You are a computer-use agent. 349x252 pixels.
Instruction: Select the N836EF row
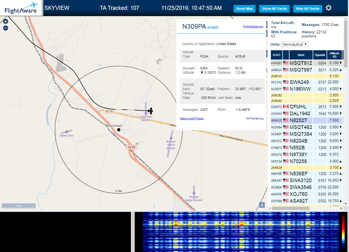click(307, 173)
